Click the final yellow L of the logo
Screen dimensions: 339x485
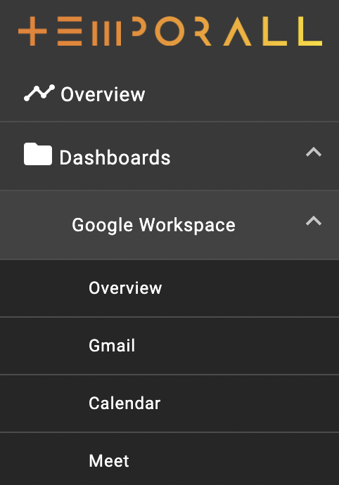(310, 31)
